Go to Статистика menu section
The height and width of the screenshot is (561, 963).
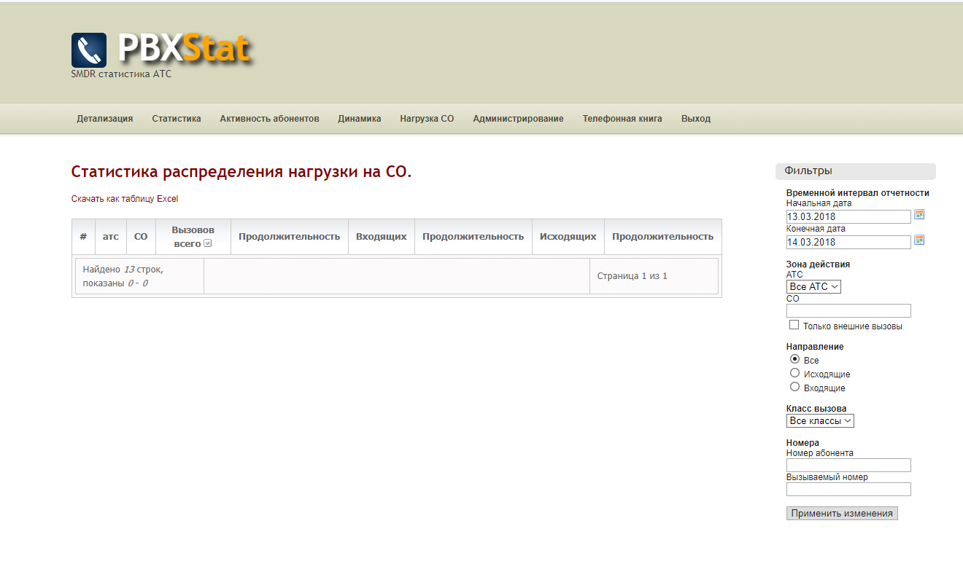pyautogui.click(x=177, y=119)
